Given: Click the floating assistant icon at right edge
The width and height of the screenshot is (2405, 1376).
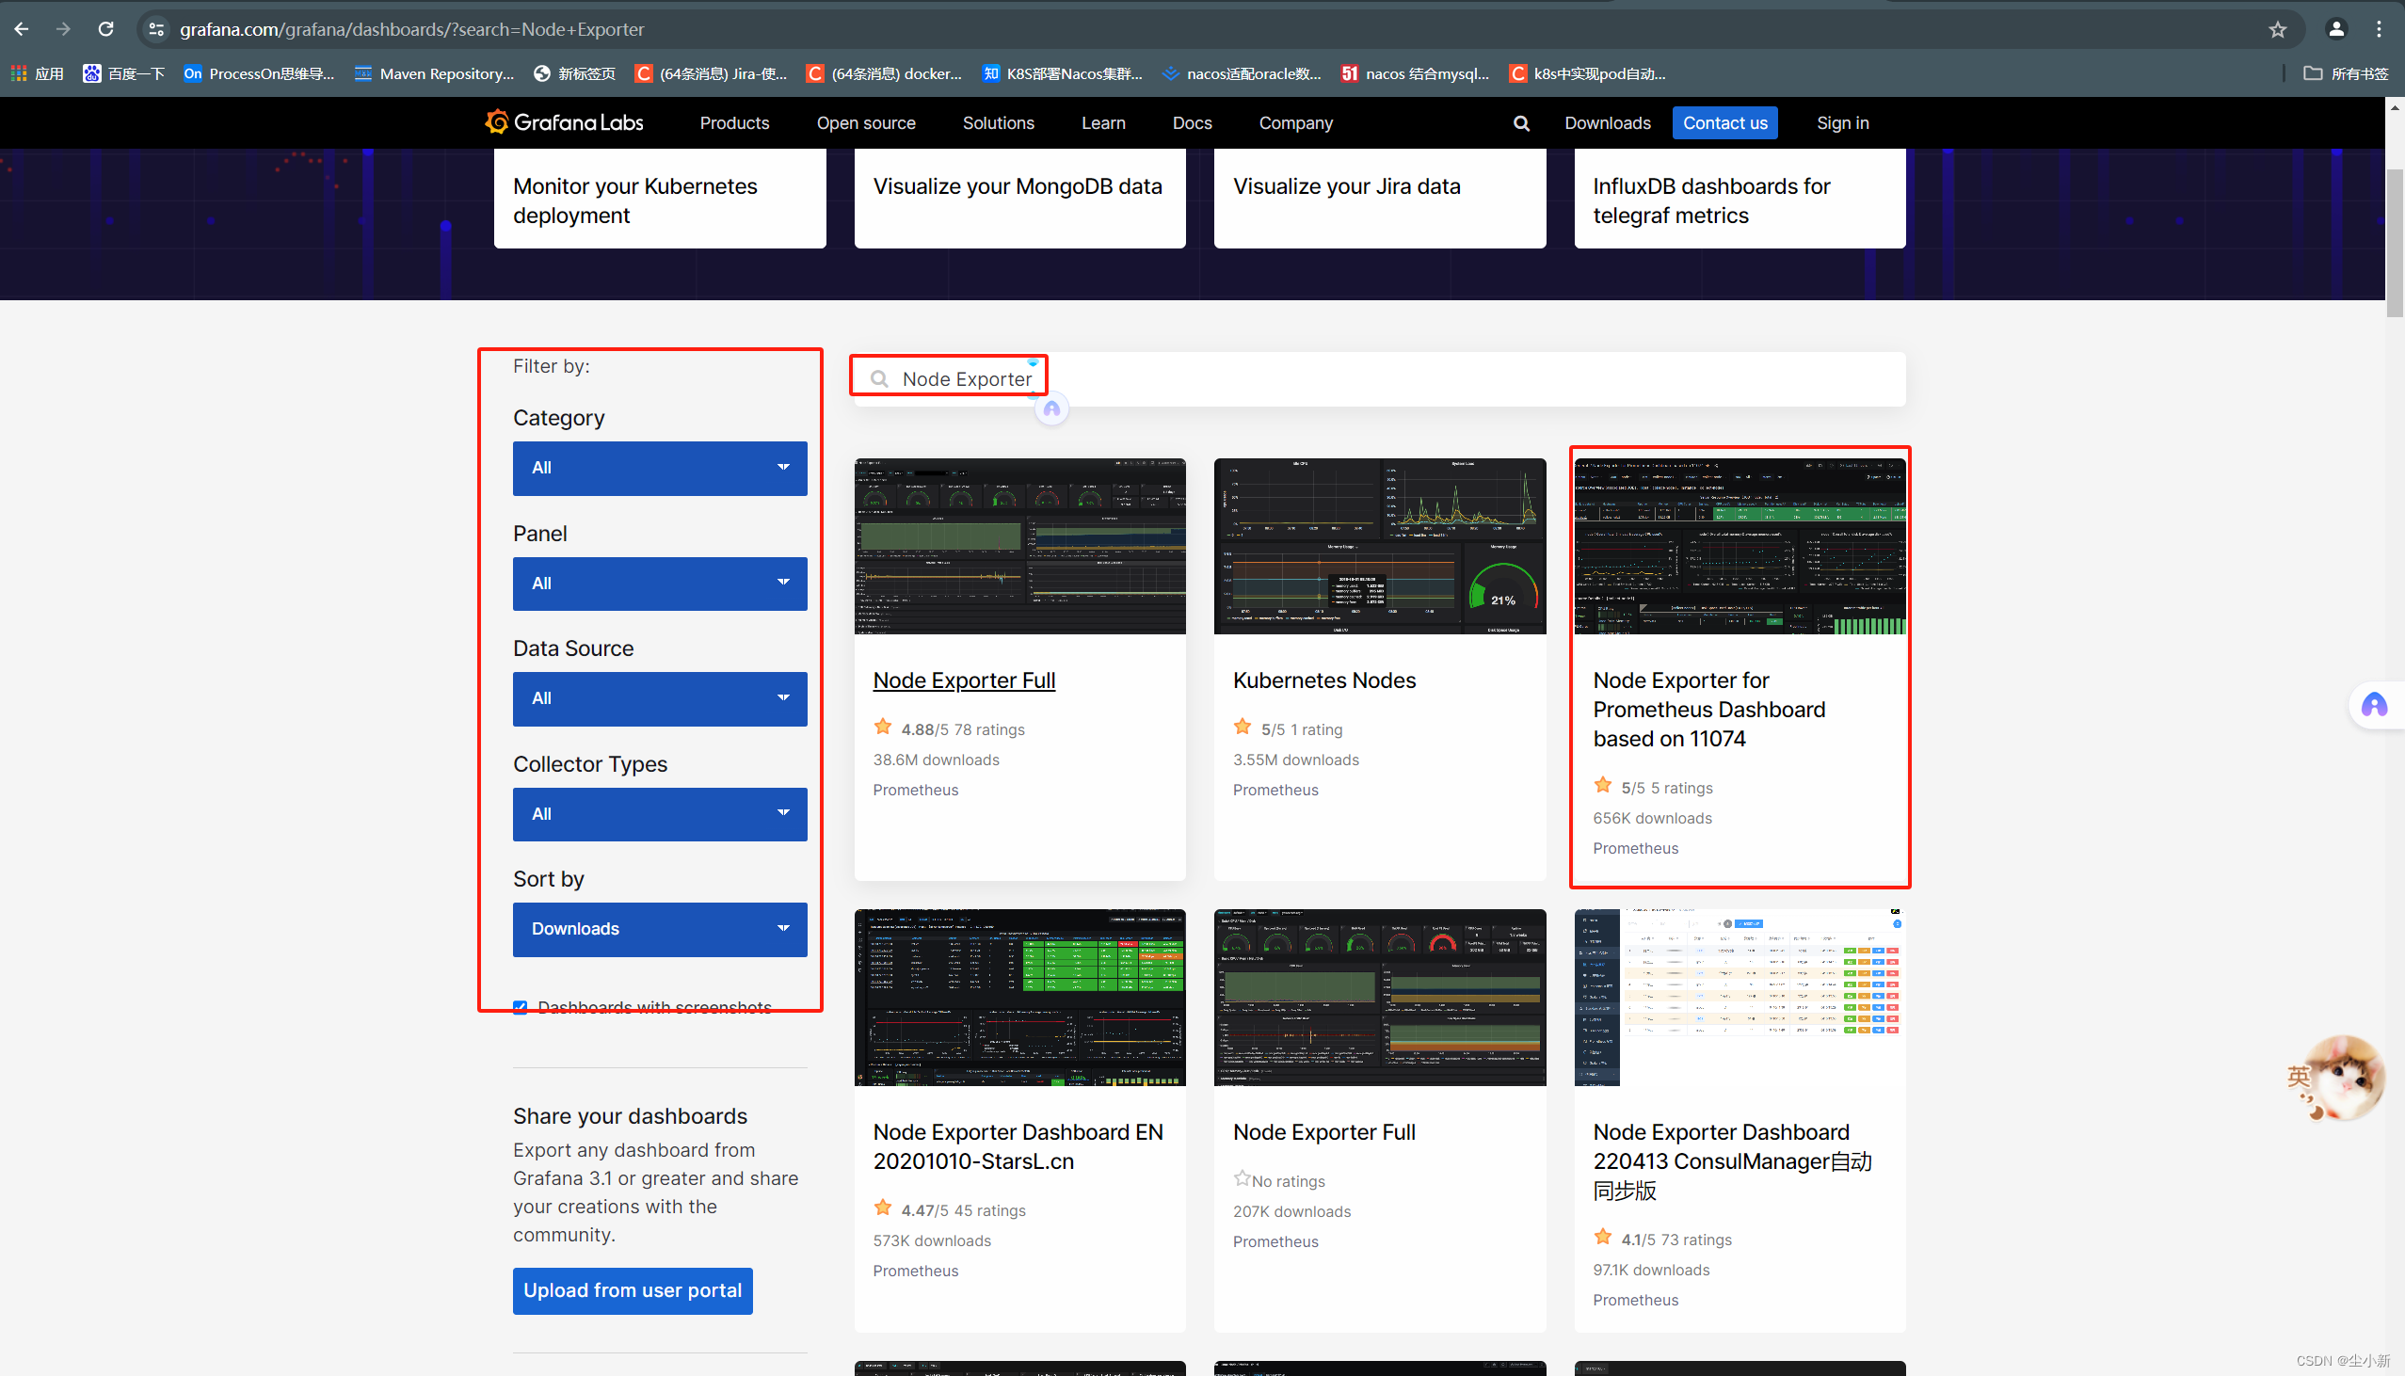Looking at the screenshot, I should click(x=2375, y=706).
